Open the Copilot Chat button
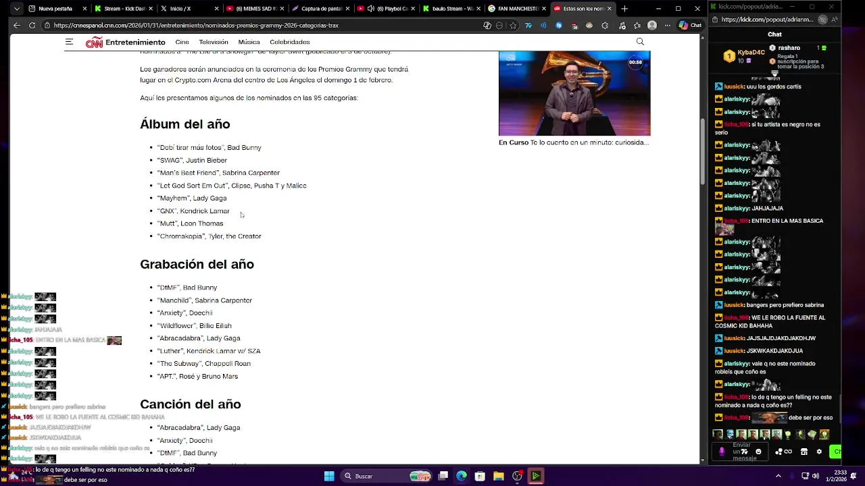This screenshot has height=486, width=865. tap(690, 25)
